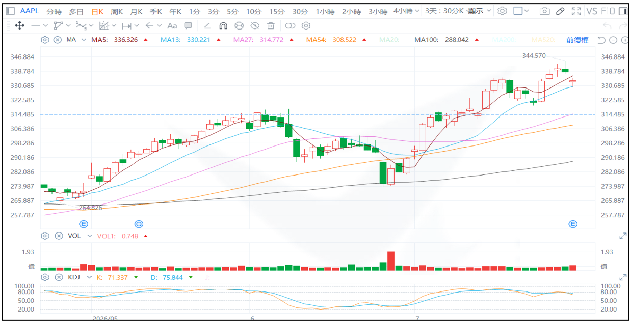Select the wave pattern drawing tool
Image resolution: width=630 pixels, height=321 pixels.
pos(81,25)
